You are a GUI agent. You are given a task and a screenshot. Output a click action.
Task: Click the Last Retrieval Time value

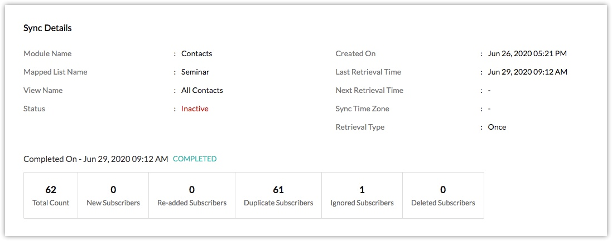528,72
